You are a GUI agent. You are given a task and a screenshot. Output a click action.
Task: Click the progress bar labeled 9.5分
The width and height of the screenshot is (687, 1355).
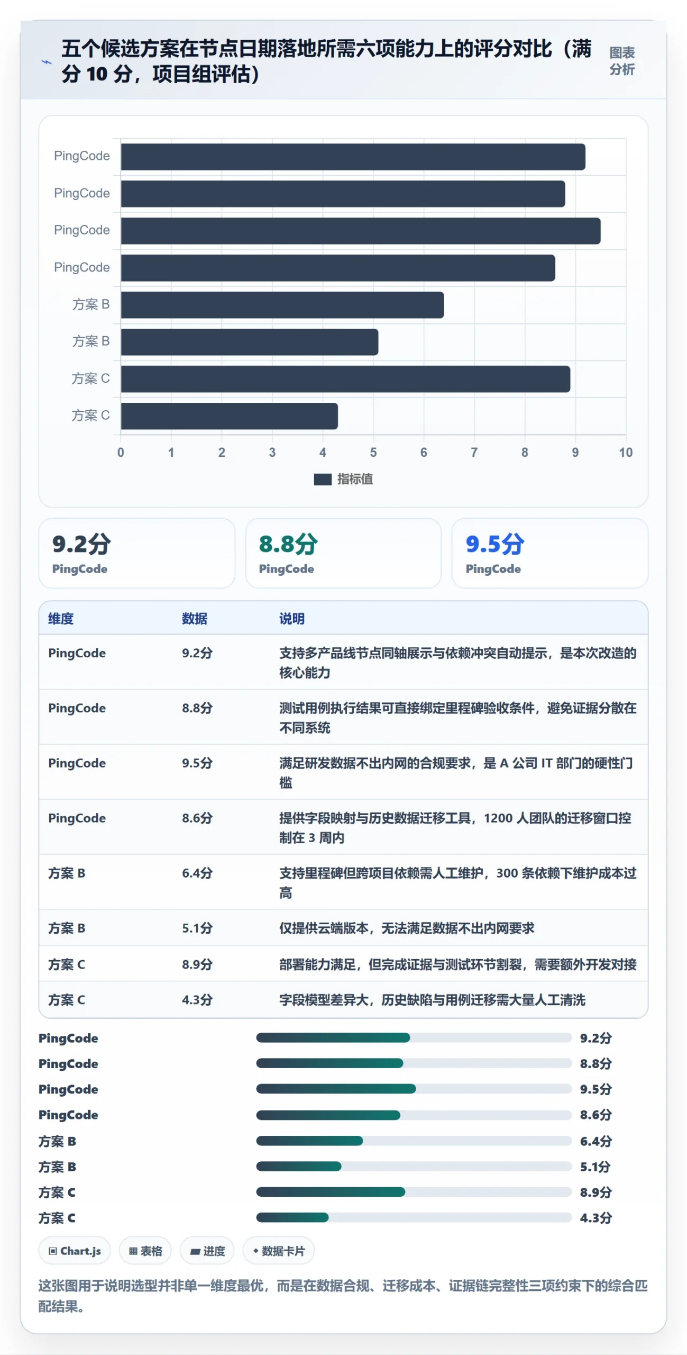(x=414, y=1089)
